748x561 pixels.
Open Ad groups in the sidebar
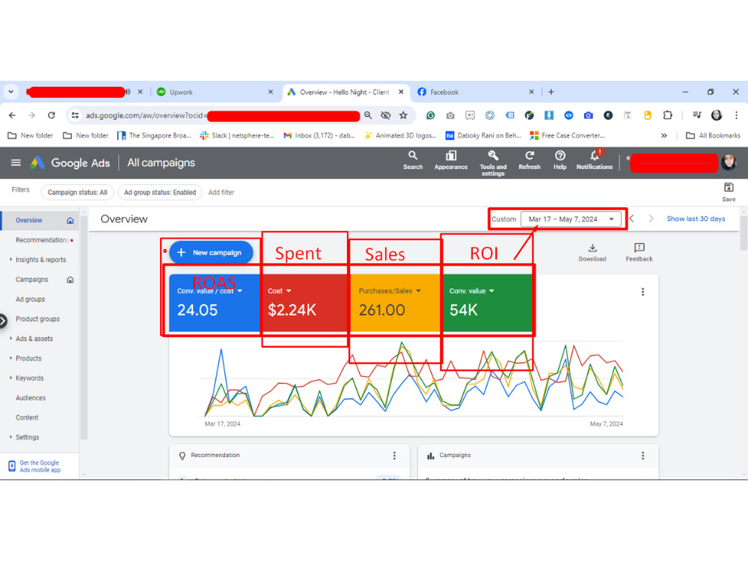(30, 299)
